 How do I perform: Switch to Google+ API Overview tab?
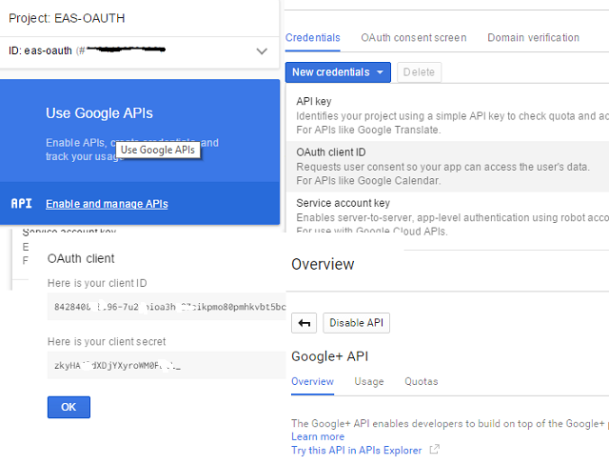[x=312, y=381]
